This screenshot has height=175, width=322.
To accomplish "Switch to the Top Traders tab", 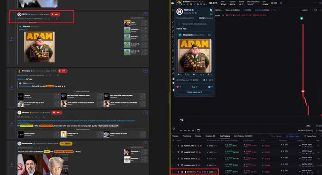I will (x=224, y=136).
